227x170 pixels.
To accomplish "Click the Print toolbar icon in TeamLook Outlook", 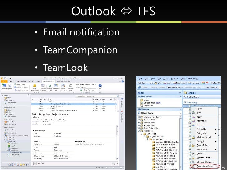I will [152, 83].
